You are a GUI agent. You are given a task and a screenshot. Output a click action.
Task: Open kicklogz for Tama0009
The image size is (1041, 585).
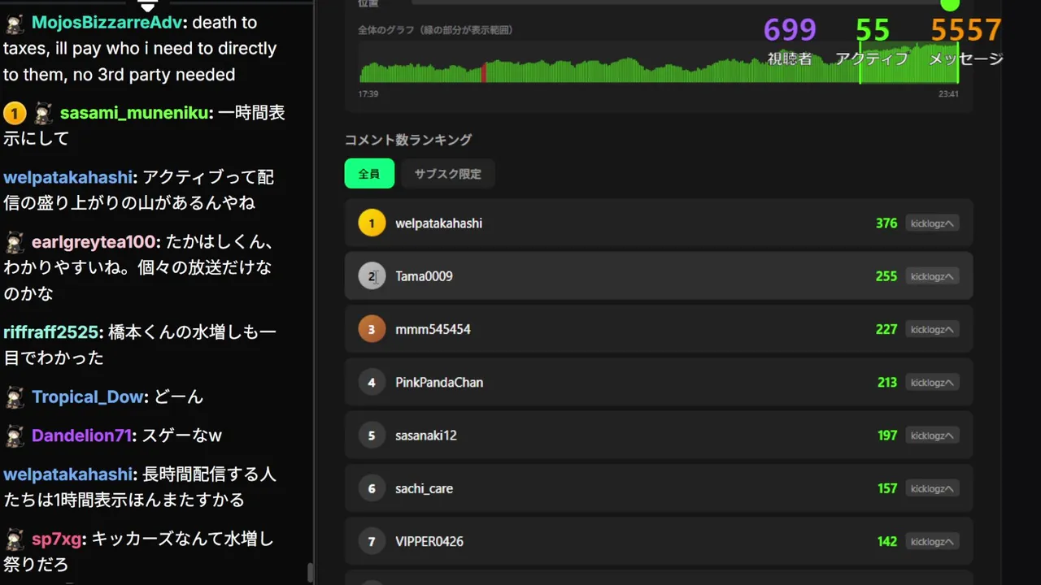tap(932, 276)
